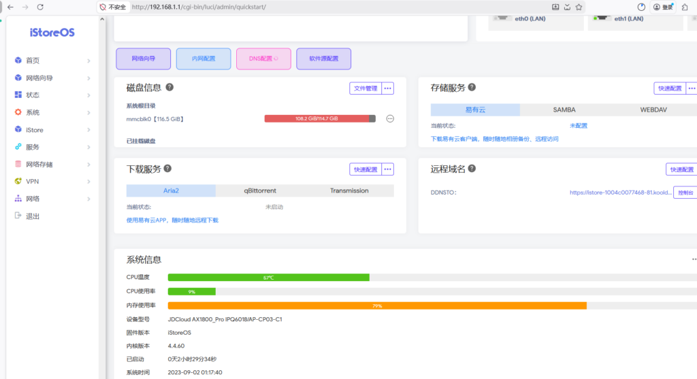Click the orange 内存使用率 bar
Viewport: 697px width, 379px height.
click(377, 306)
